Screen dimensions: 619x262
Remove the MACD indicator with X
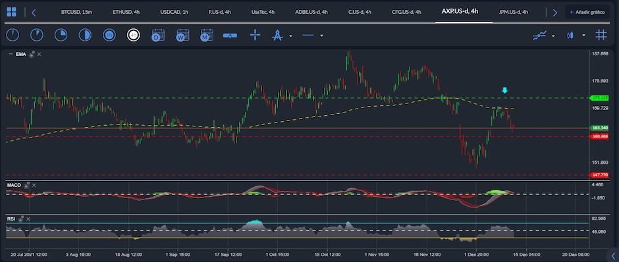pyautogui.click(x=34, y=185)
